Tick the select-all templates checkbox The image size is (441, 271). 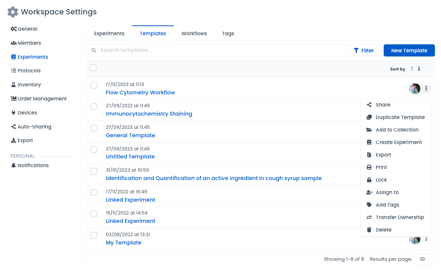(x=93, y=68)
